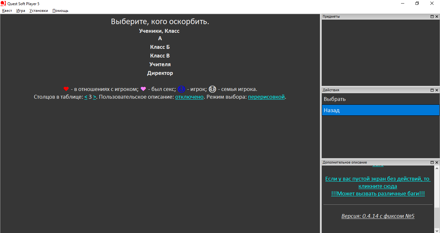Undock the Дополнительное описание panel via float icon
Screen dimensions: 440x233
tap(432, 163)
